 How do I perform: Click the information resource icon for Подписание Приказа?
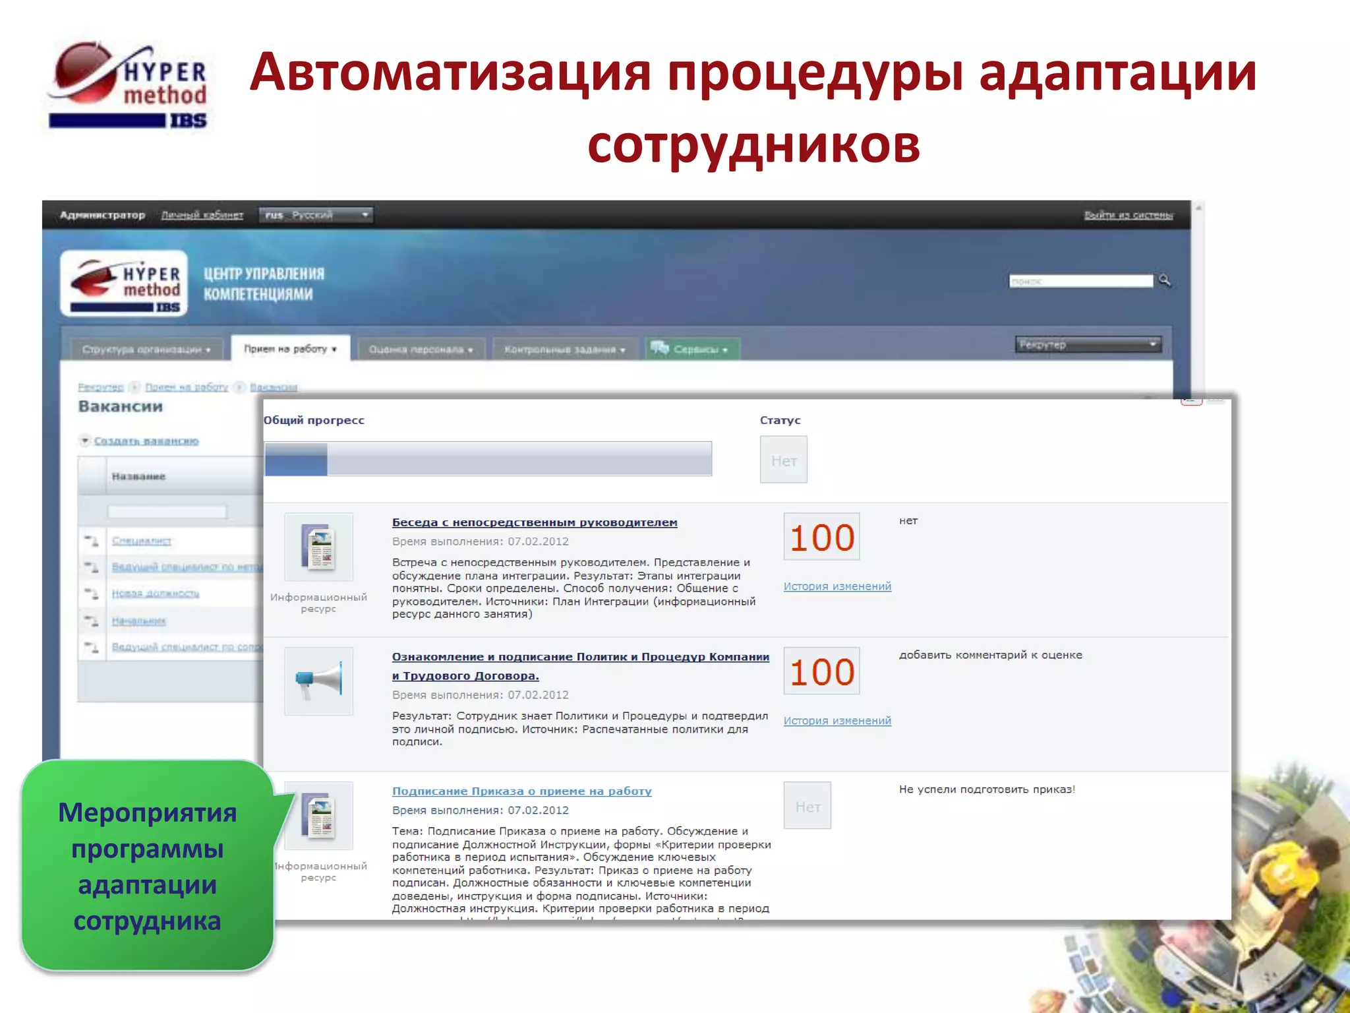[x=318, y=816]
